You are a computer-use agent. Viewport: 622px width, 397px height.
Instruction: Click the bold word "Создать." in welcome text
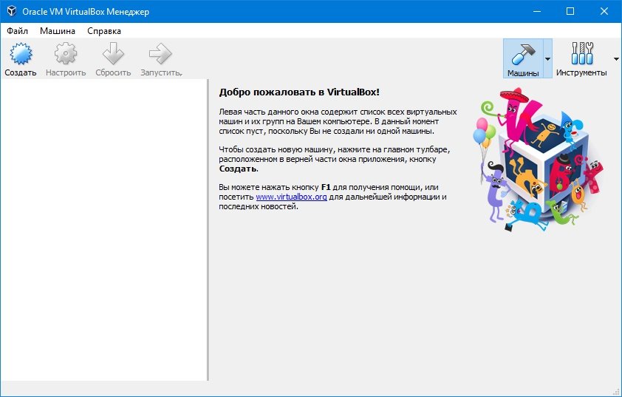click(239, 169)
